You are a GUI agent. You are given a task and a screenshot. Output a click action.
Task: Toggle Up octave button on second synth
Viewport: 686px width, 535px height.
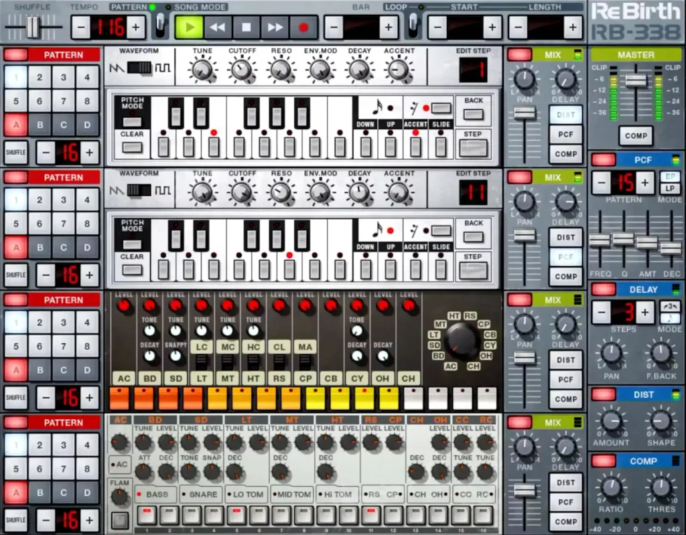click(391, 270)
